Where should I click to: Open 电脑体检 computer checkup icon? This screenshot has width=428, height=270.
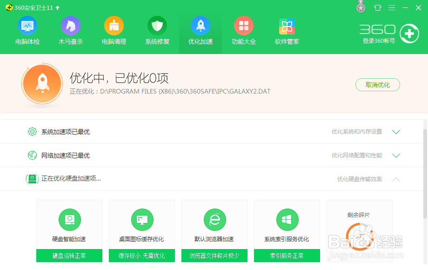click(27, 26)
